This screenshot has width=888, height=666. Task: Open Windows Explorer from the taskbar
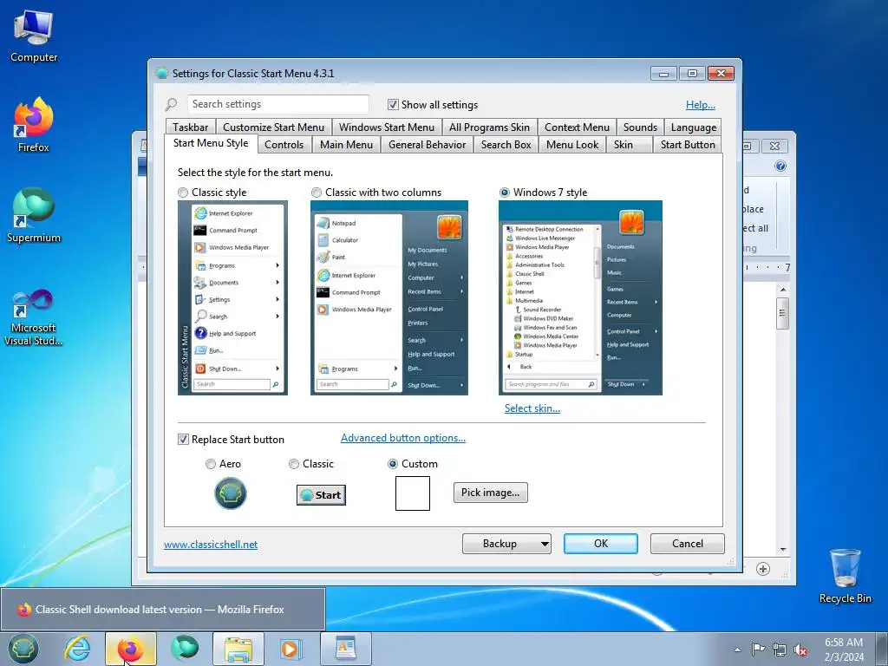[238, 649]
